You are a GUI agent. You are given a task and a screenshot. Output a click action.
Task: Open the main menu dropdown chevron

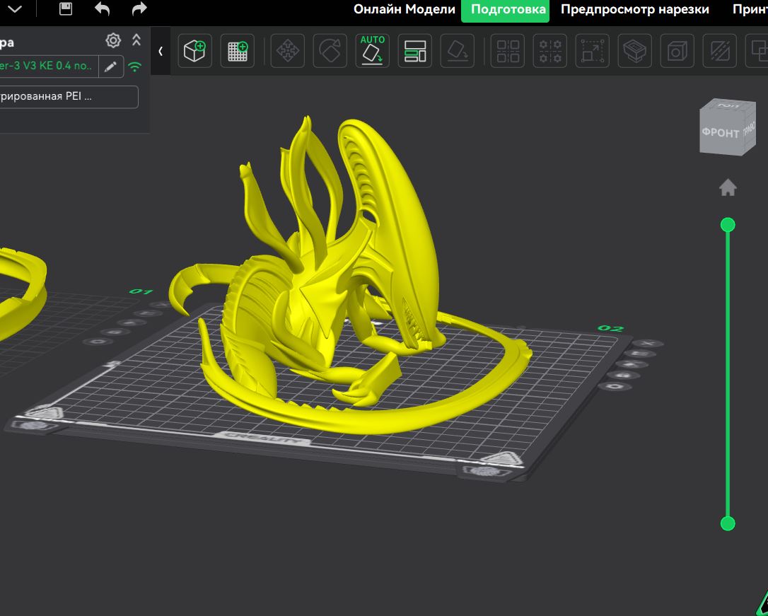tap(15, 8)
